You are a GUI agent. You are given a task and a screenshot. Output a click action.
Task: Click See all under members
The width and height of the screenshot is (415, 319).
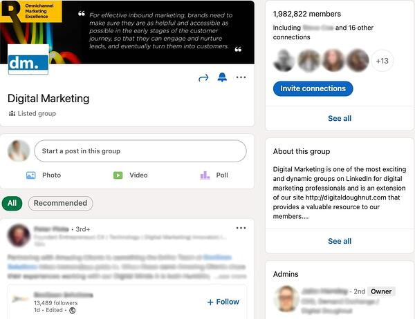pyautogui.click(x=340, y=118)
